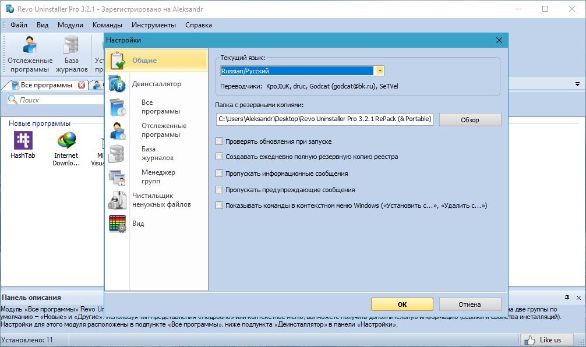Screen dimensions: 586x347
Task: Click the Like us thumbs-up button
Action: (546, 340)
